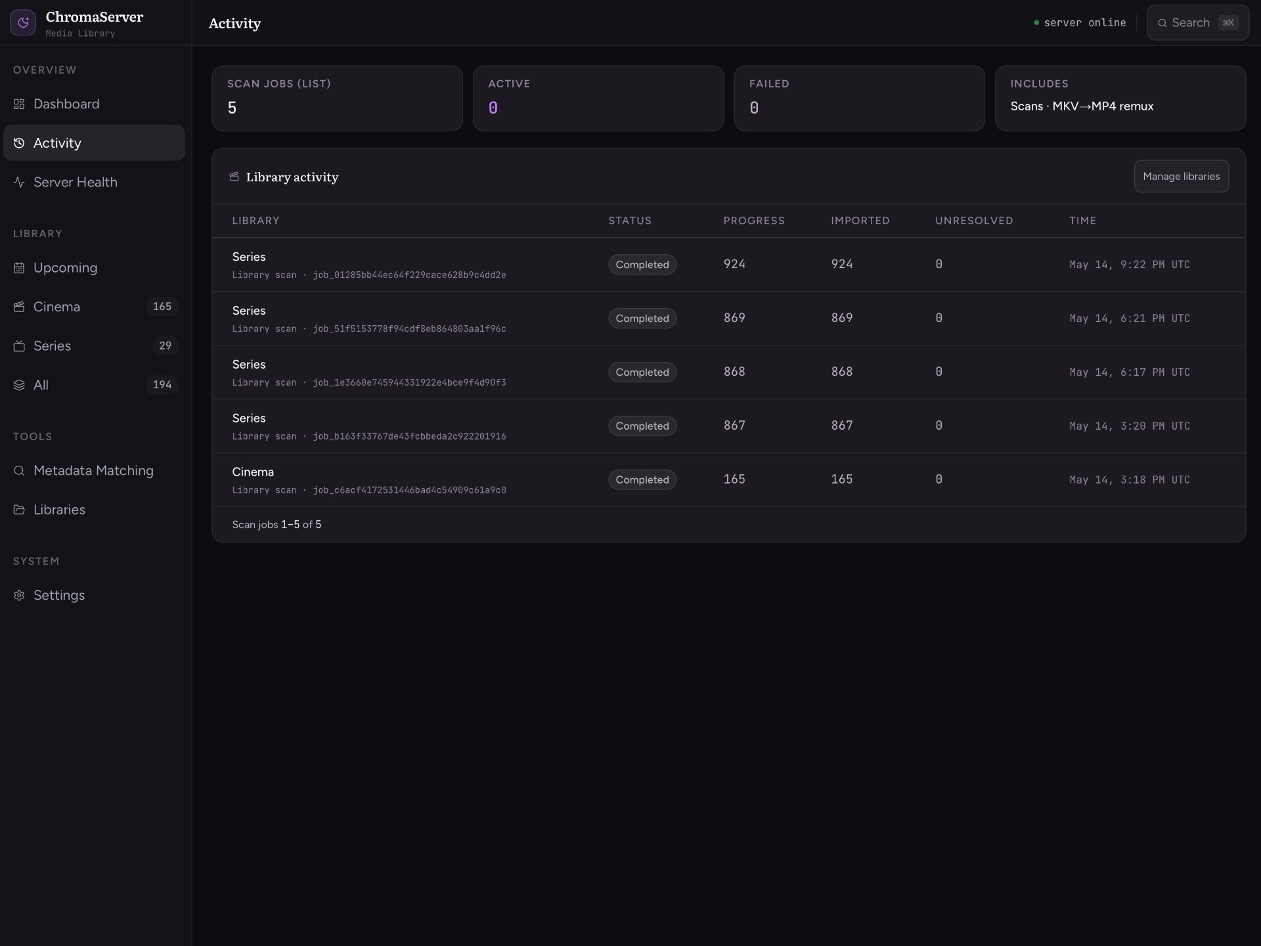This screenshot has width=1261, height=946.
Task: Click the Series TV icon in sidebar
Action: 19,346
